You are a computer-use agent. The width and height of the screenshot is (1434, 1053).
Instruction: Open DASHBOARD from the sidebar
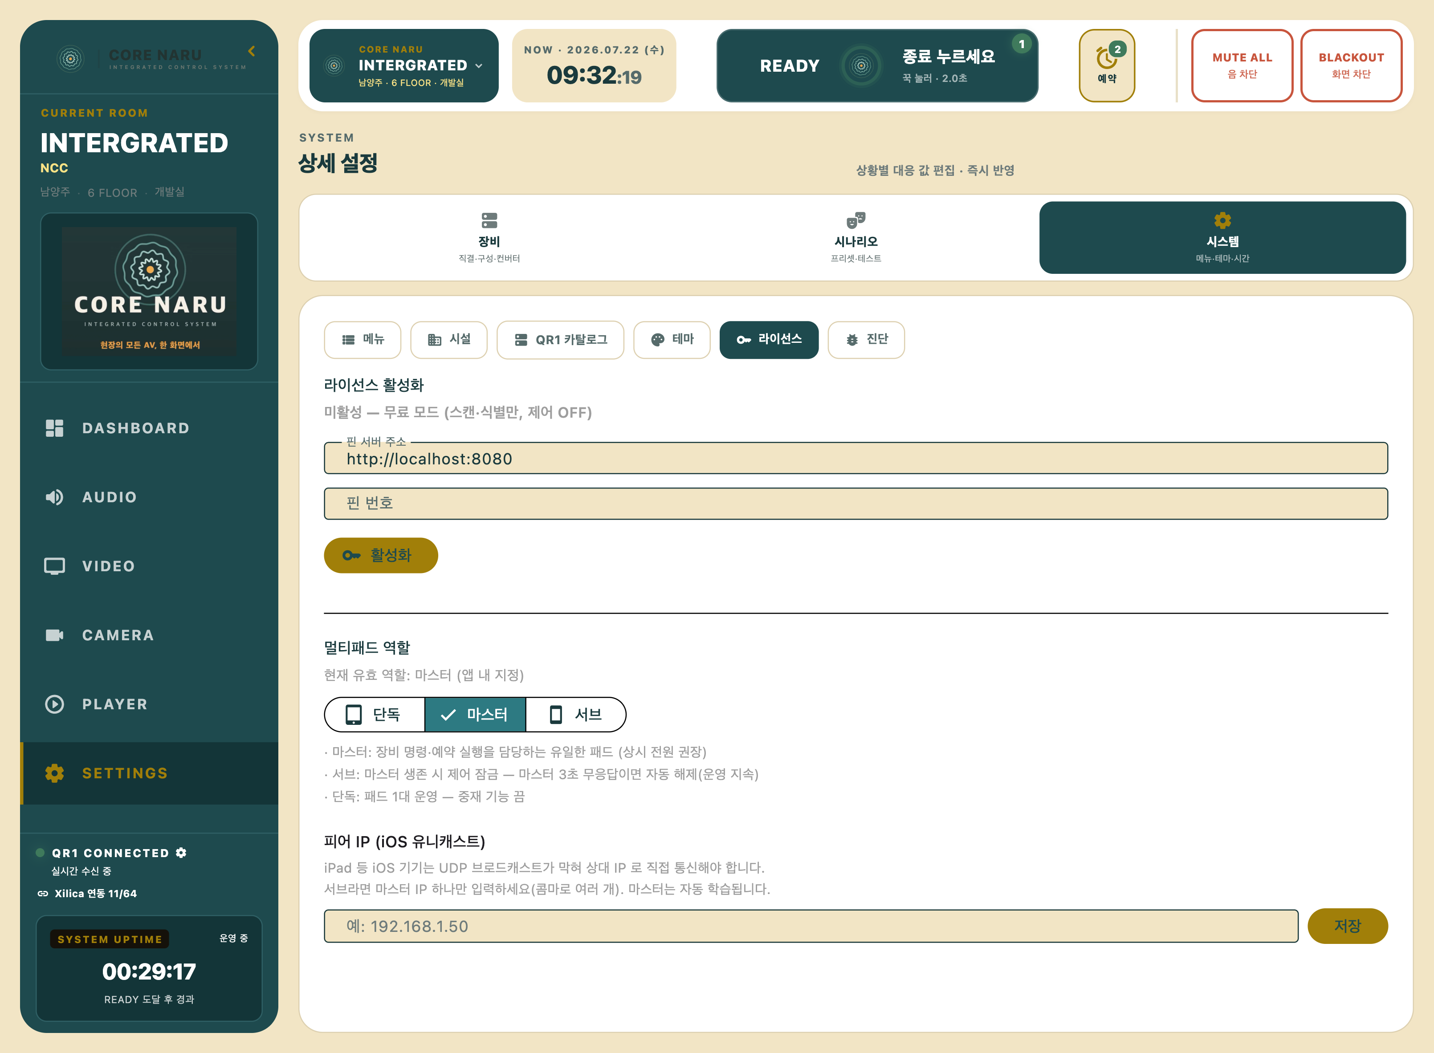149,428
